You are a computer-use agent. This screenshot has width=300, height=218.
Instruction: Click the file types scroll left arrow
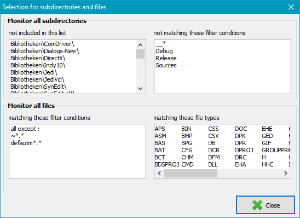[x=159, y=174]
